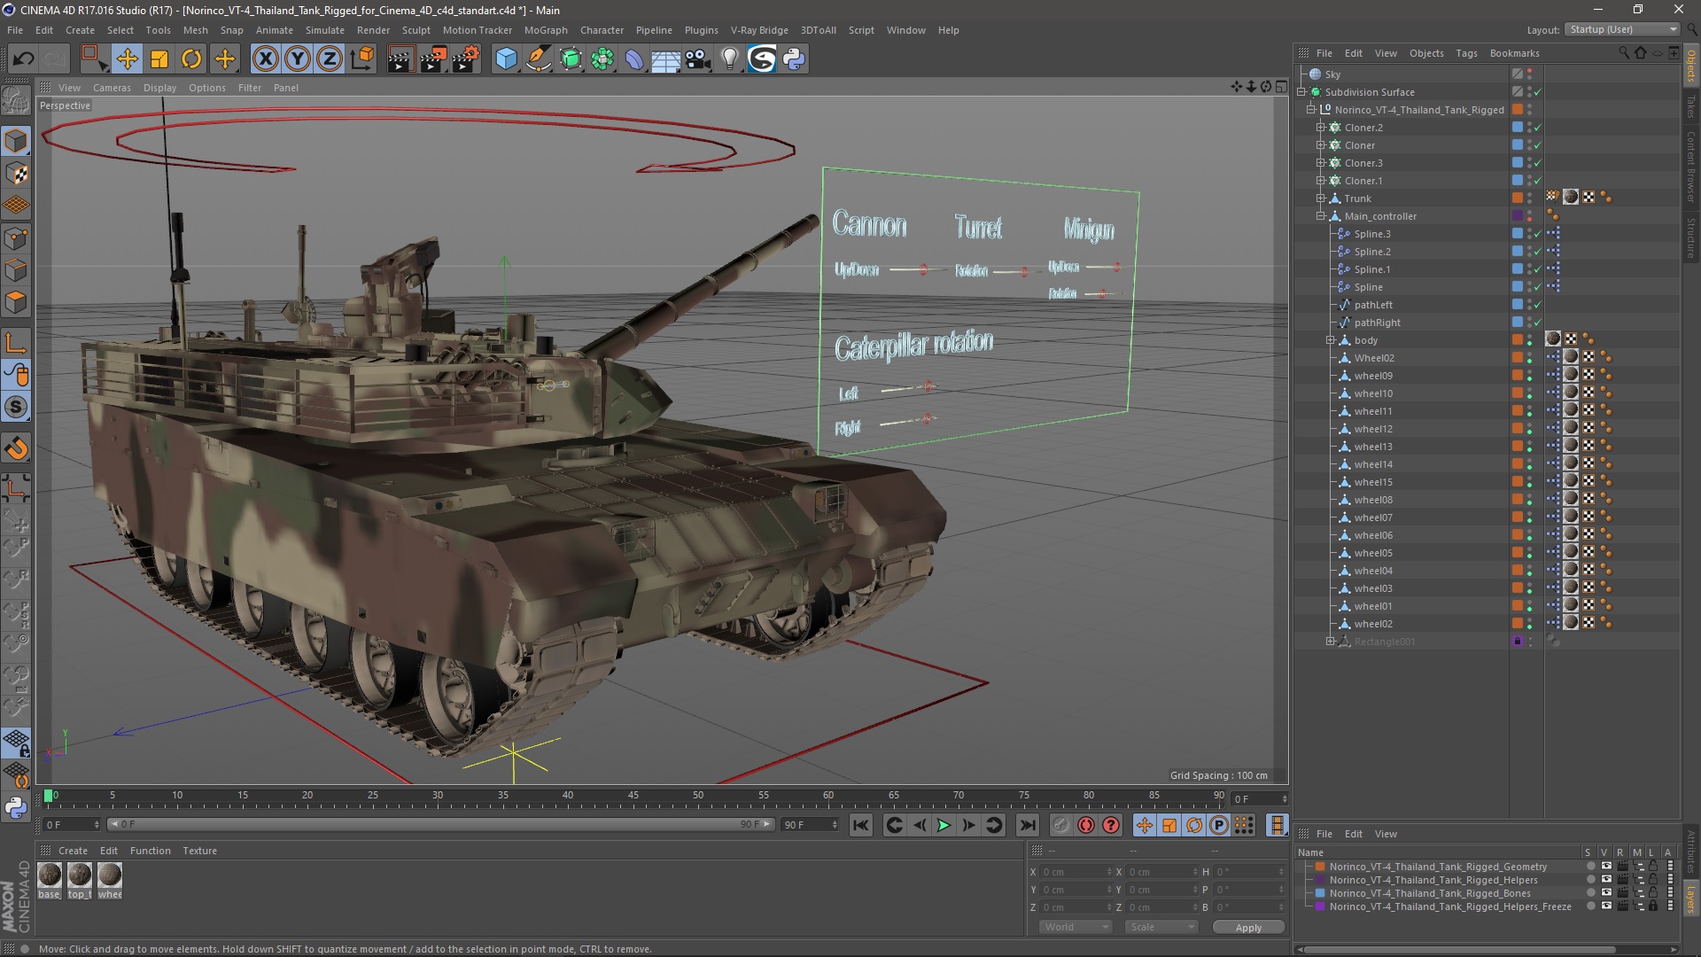Select the Rotate tool in toolbar

[x=191, y=59]
